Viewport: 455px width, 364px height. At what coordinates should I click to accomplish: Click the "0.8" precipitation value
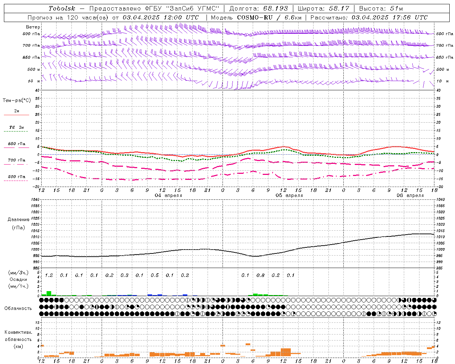pos(261,275)
